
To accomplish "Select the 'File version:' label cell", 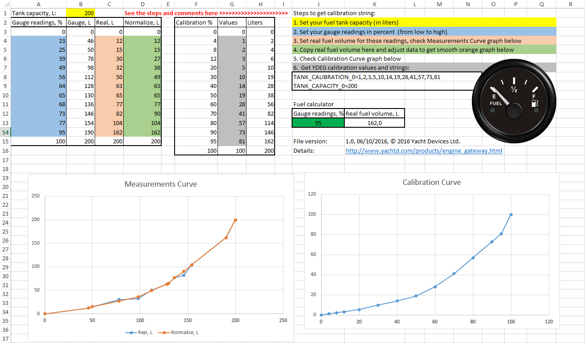I will tap(318, 141).
